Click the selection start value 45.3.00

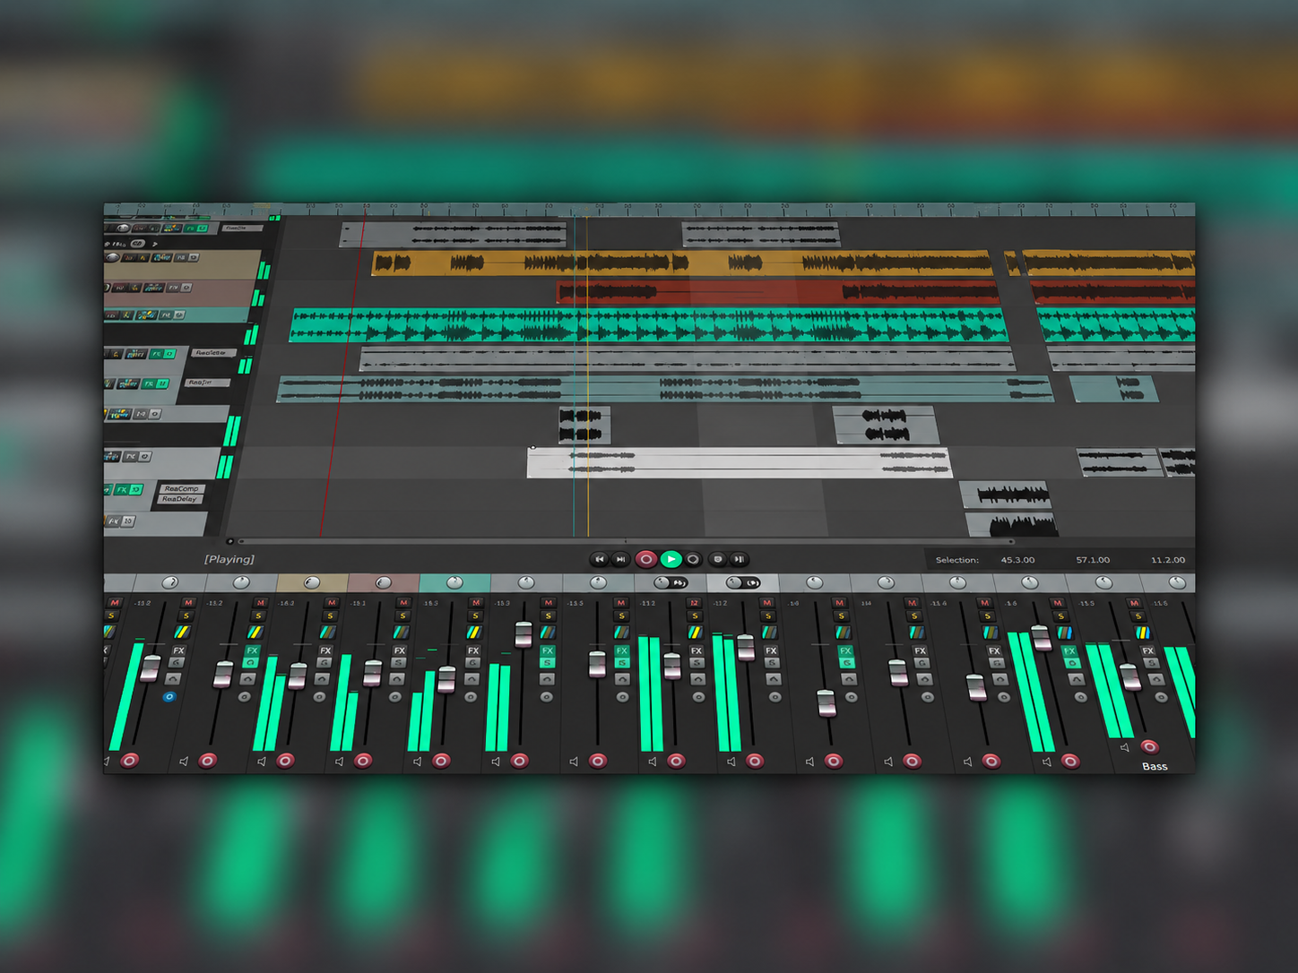pos(1017,560)
